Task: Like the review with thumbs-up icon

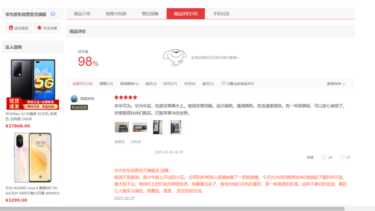Action: pyautogui.click(x=324, y=157)
